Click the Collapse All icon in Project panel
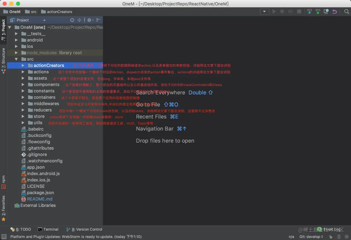This screenshot has height=240, width=351. click(x=80, y=20)
